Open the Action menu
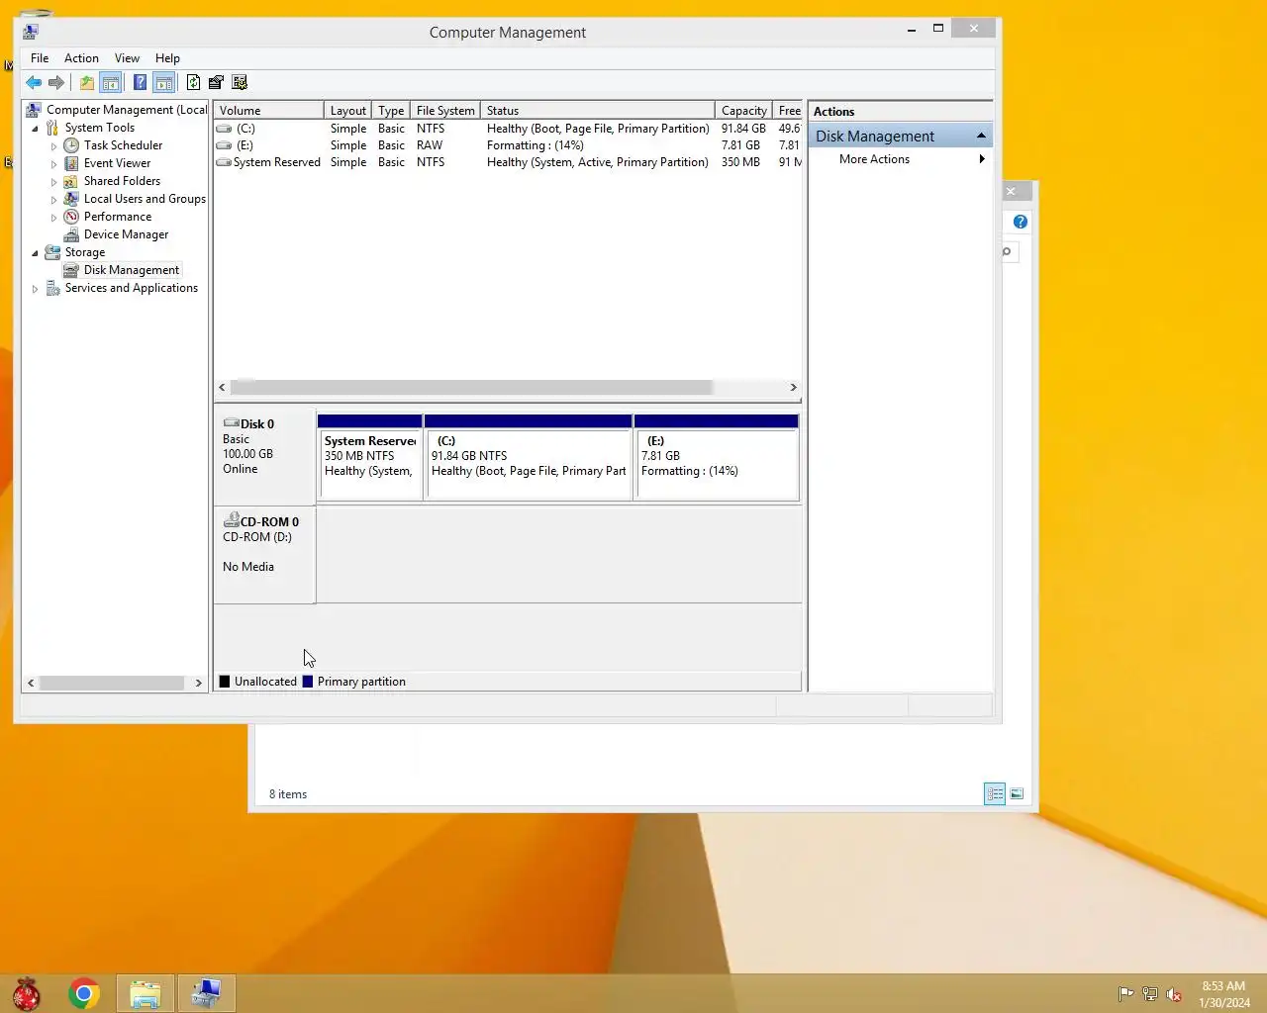This screenshot has width=1267, height=1013. [81, 58]
